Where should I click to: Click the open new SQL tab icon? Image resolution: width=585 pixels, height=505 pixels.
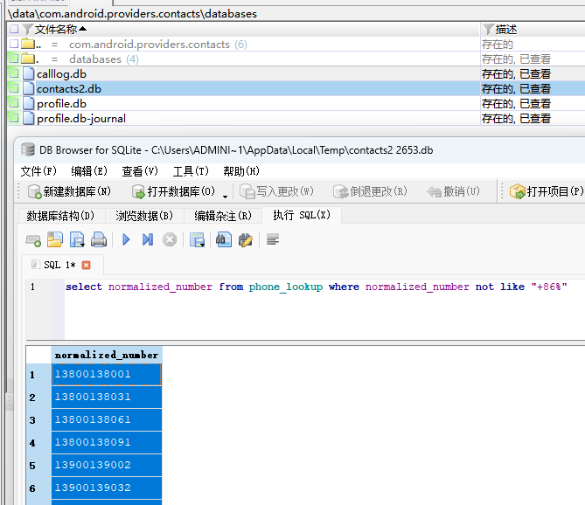click(x=33, y=239)
